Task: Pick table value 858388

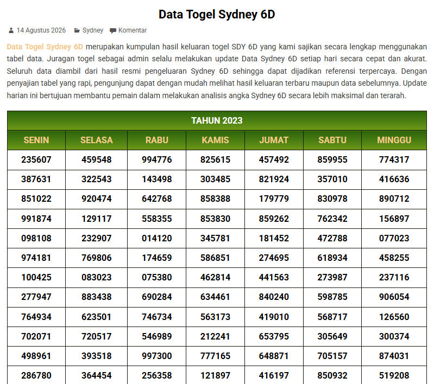Action: (215, 199)
